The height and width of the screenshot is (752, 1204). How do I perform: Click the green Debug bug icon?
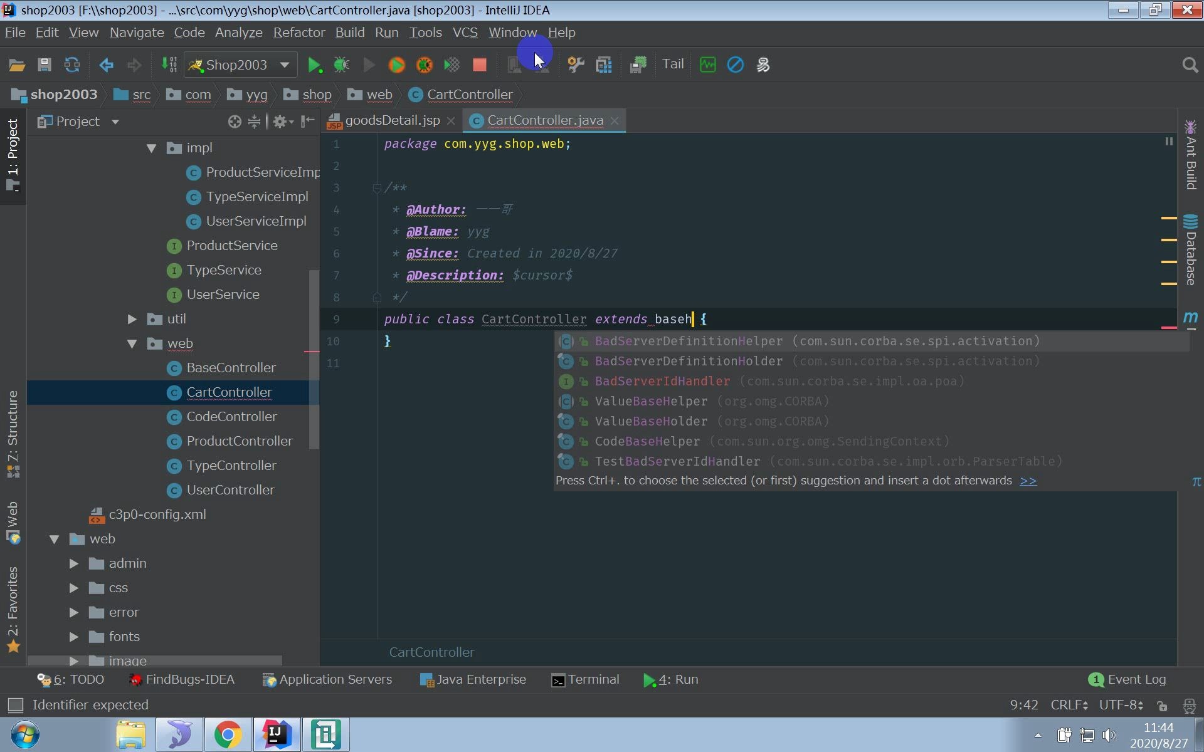tap(342, 65)
